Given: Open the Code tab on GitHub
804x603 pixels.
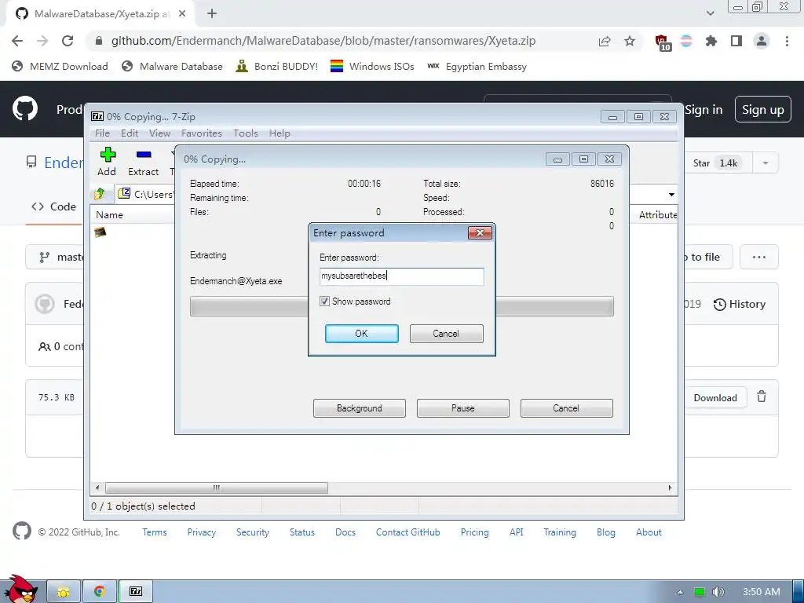Looking at the screenshot, I should (x=54, y=206).
